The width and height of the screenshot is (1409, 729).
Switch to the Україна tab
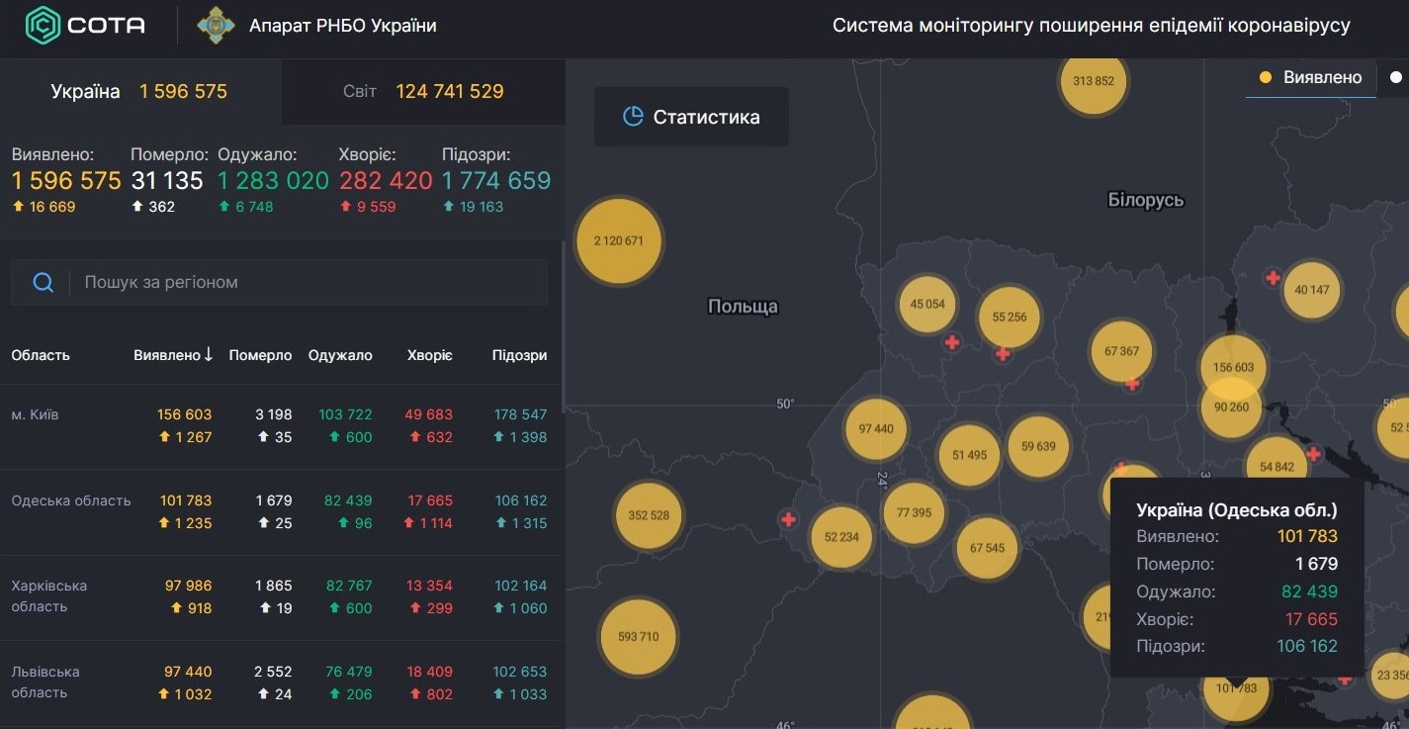[140, 91]
